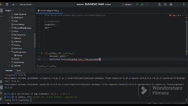The height and width of the screenshot is (106, 188).
Task: Open Search Everywhere magnifier
Action: (x=165, y=5)
